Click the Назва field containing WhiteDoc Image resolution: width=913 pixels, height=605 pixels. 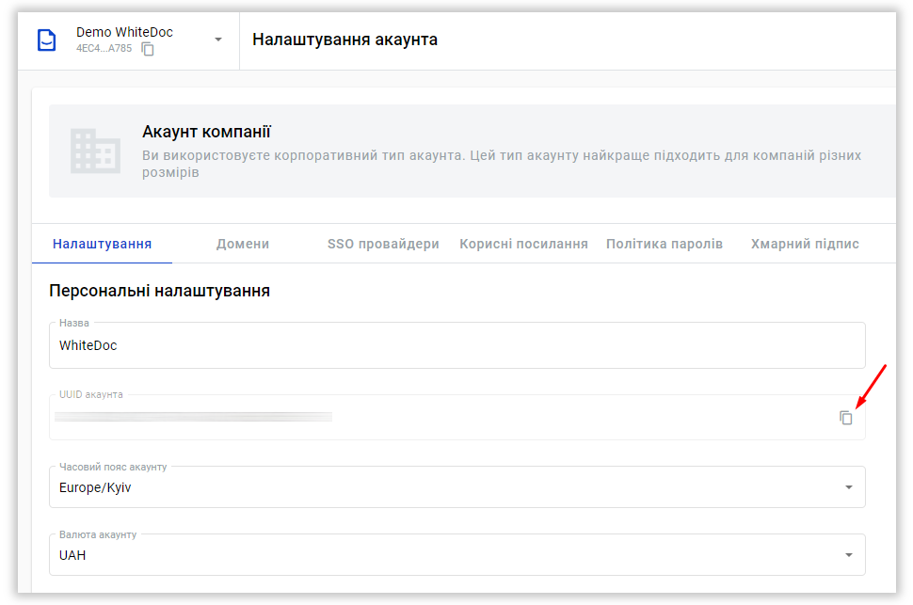456,345
